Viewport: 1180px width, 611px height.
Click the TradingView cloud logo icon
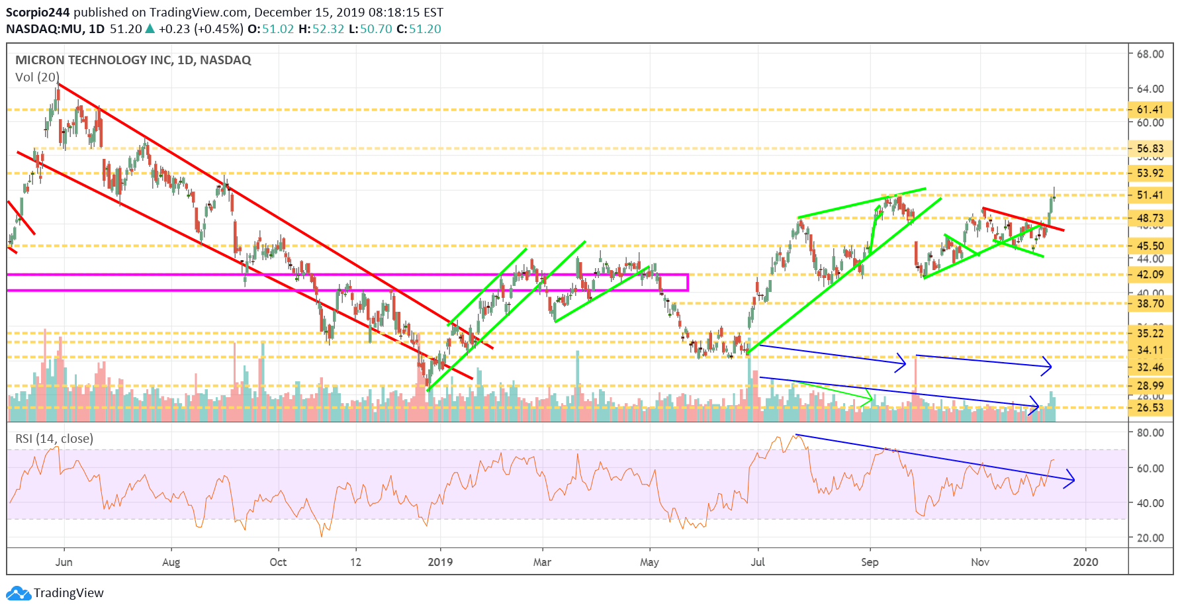tap(19, 592)
